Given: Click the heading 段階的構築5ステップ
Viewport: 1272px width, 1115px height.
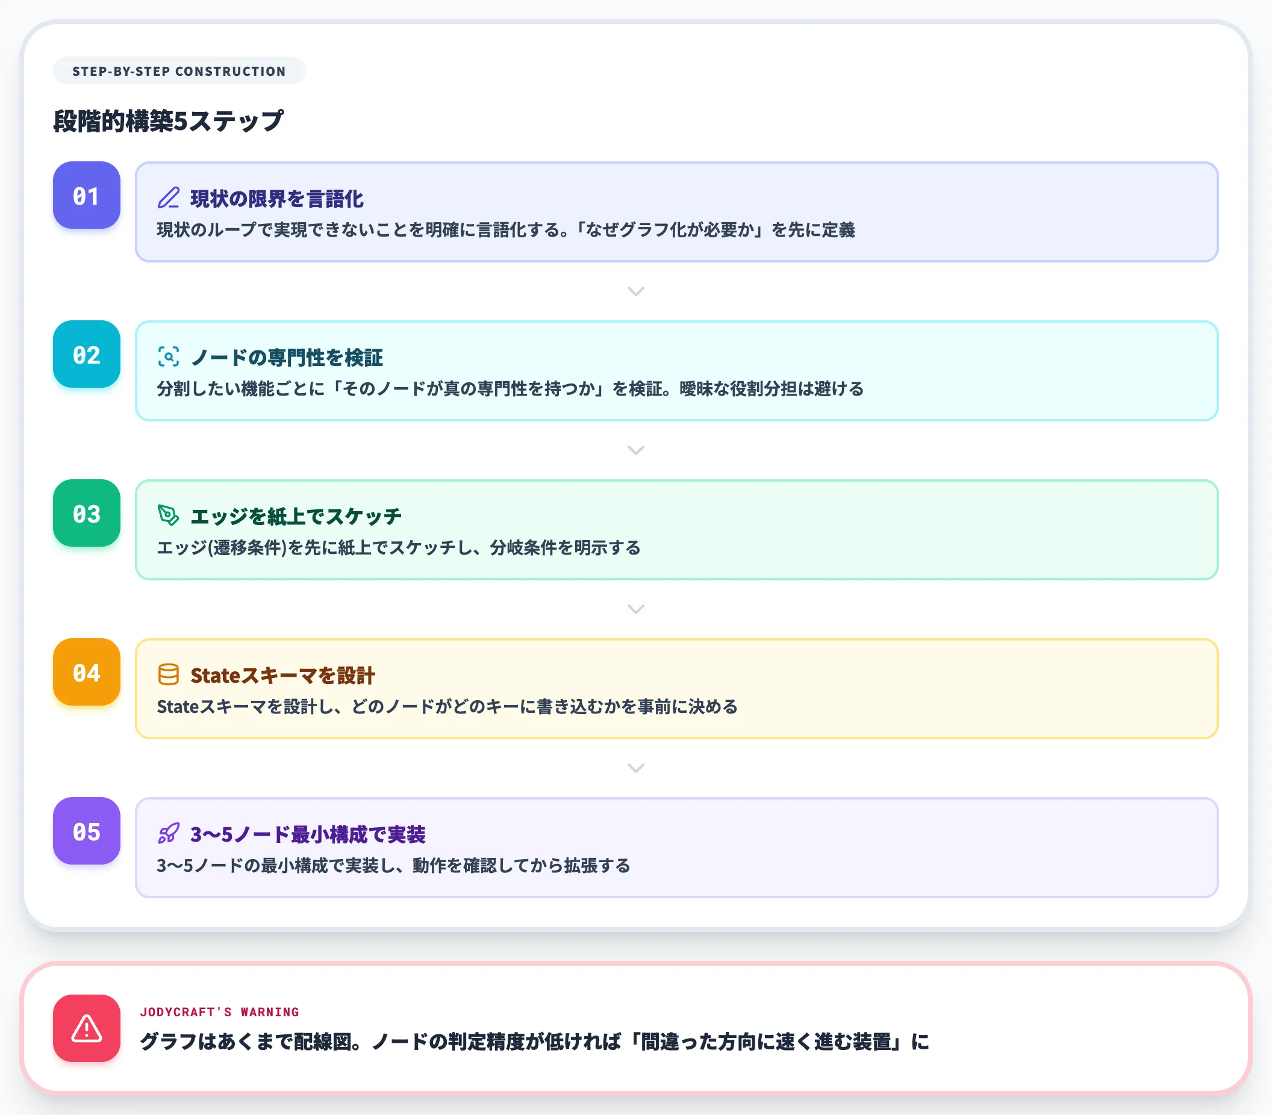Looking at the screenshot, I should (168, 120).
